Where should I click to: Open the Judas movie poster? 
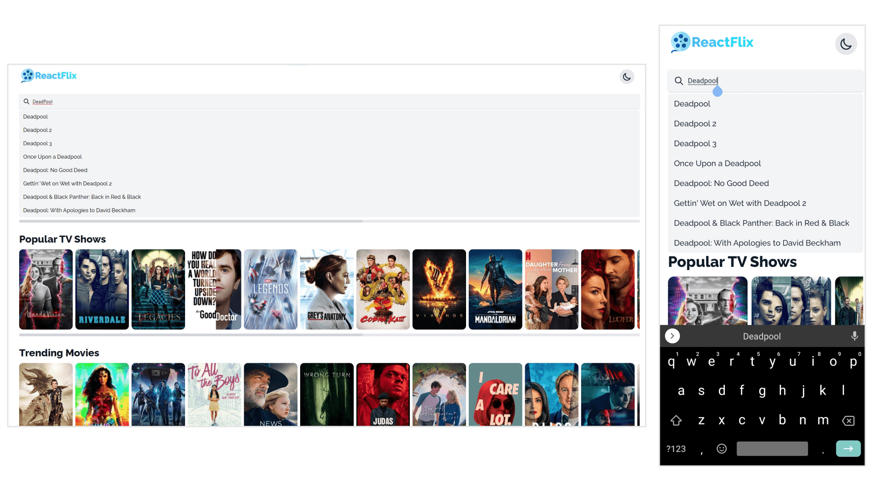tap(383, 394)
